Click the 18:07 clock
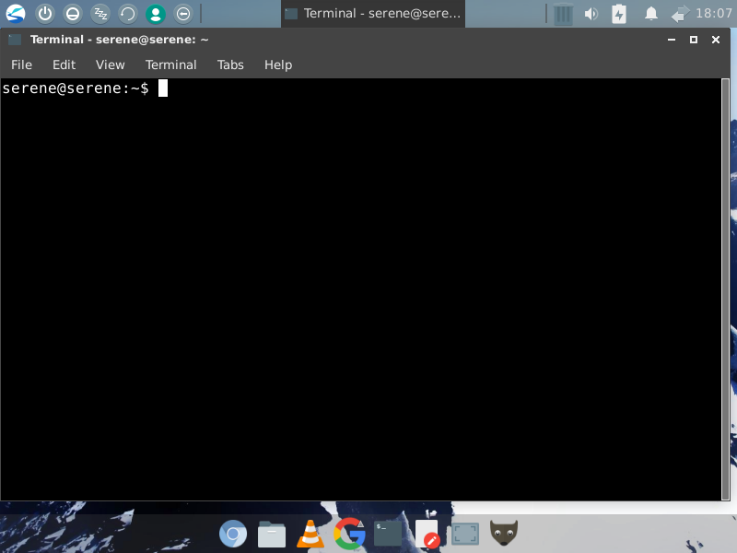The height and width of the screenshot is (553, 737). point(713,13)
